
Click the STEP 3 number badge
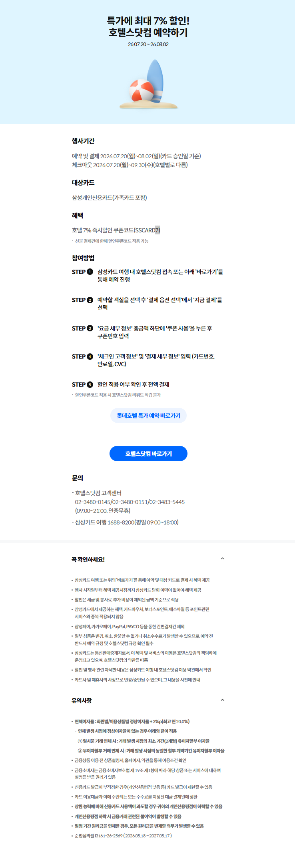click(x=90, y=328)
